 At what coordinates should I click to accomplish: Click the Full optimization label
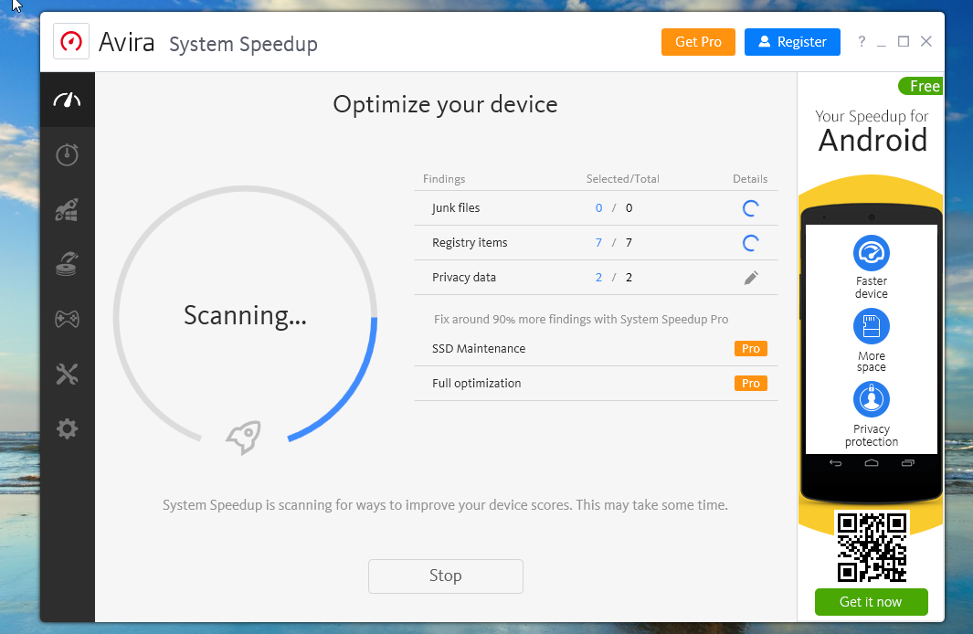click(477, 384)
